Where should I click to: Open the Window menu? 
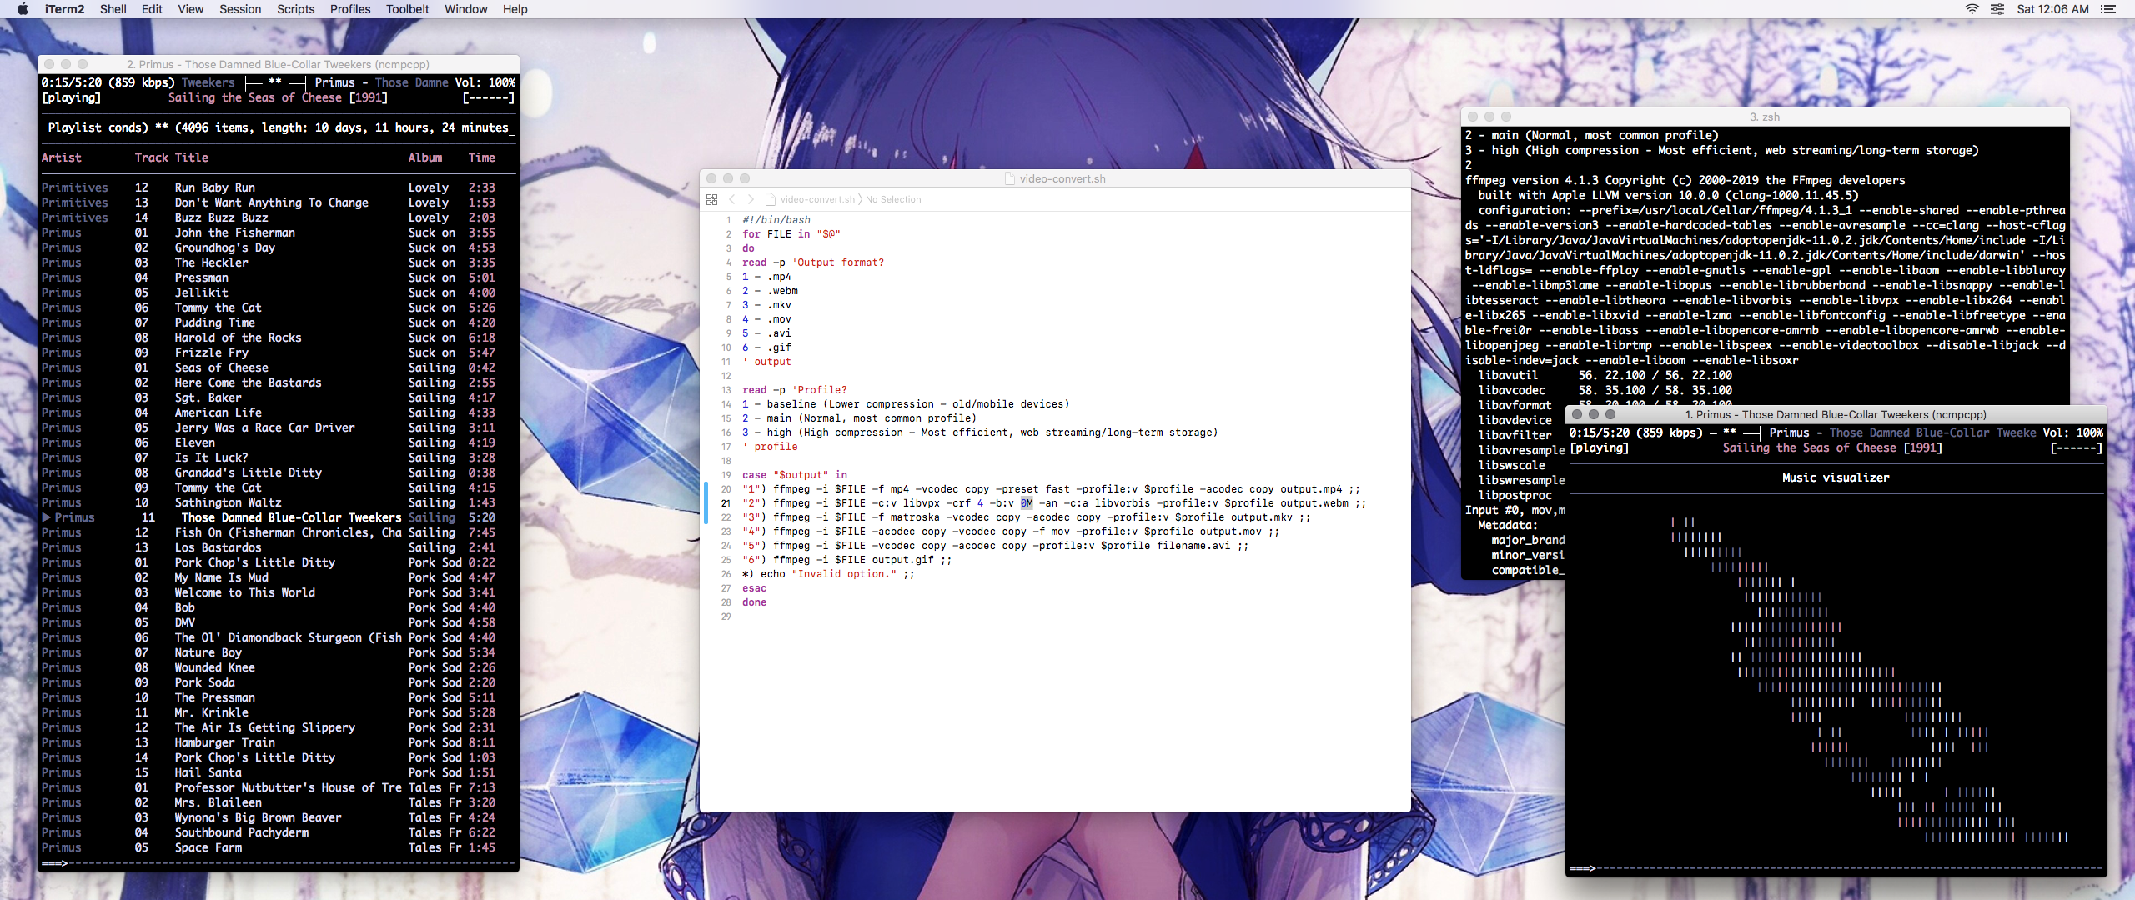tap(466, 9)
